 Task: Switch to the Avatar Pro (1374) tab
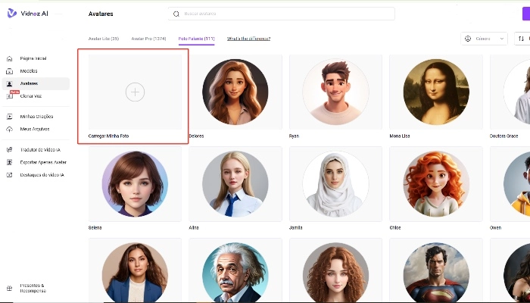point(148,39)
